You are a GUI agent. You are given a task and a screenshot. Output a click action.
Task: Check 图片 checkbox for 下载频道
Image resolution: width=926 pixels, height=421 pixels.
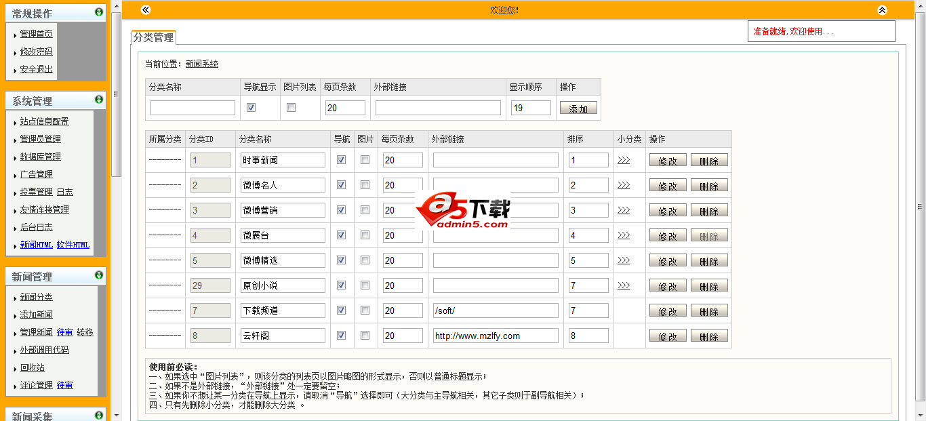tap(365, 310)
